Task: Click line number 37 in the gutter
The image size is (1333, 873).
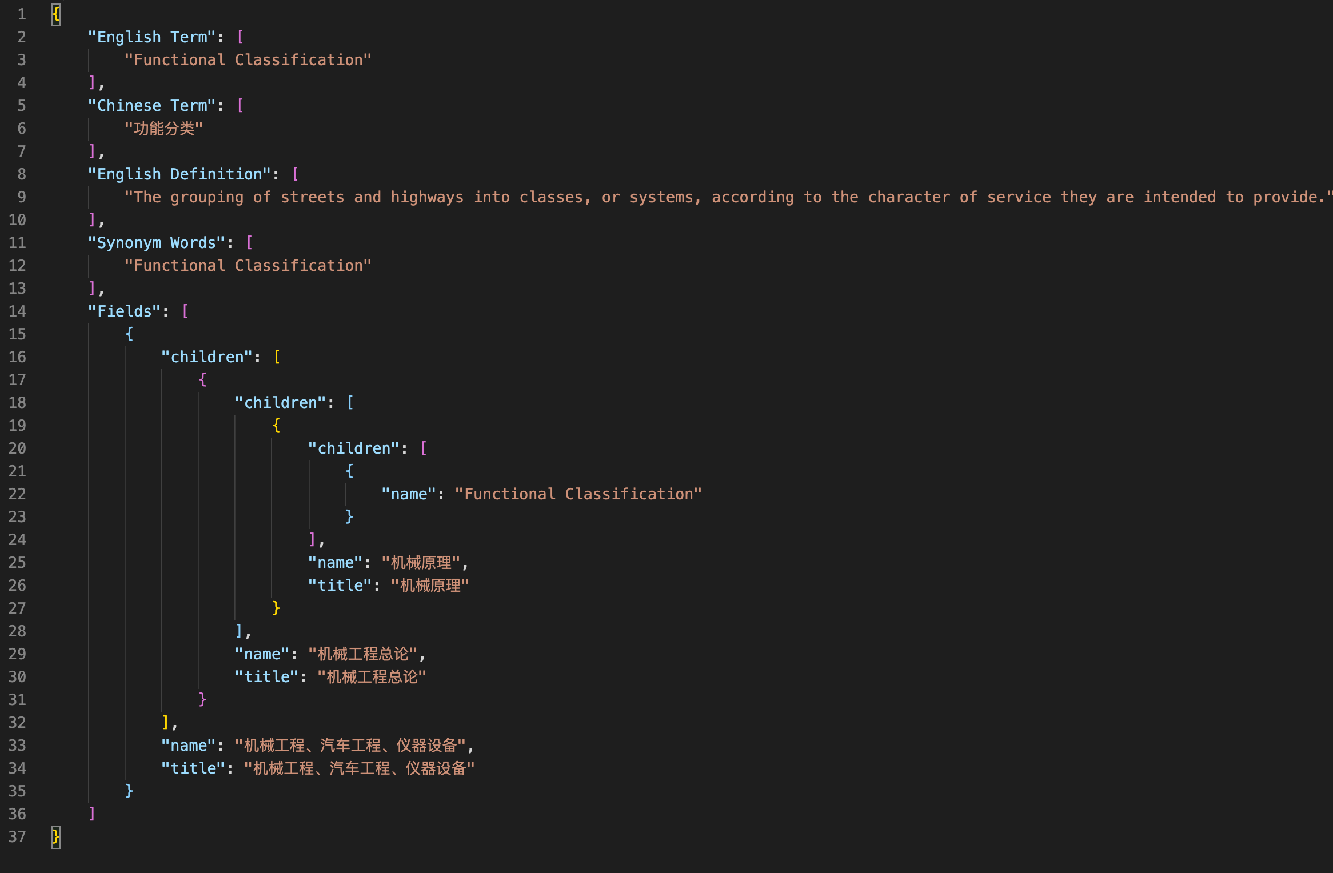Action: point(17,837)
